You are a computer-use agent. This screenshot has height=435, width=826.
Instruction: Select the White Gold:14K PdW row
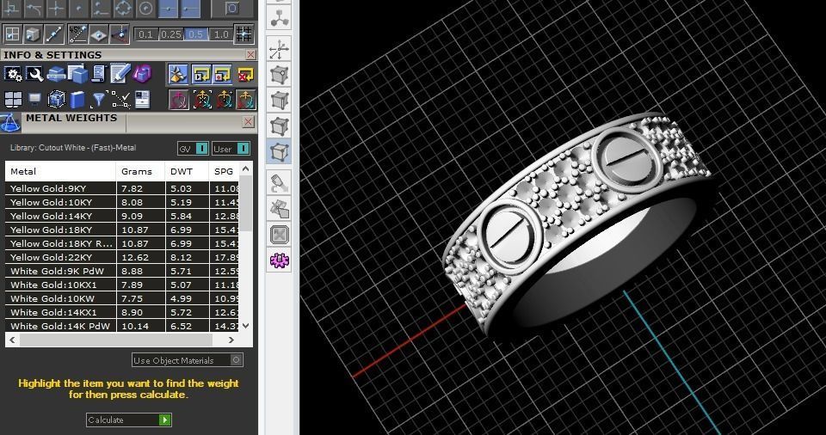click(x=121, y=326)
